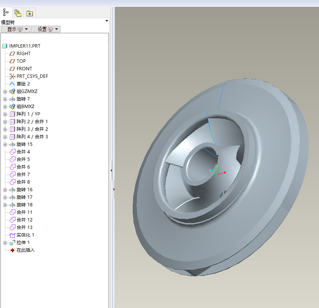This screenshot has height=308, width=319.
Task: Select the RIGHT datum plane icon
Action: click(12, 54)
